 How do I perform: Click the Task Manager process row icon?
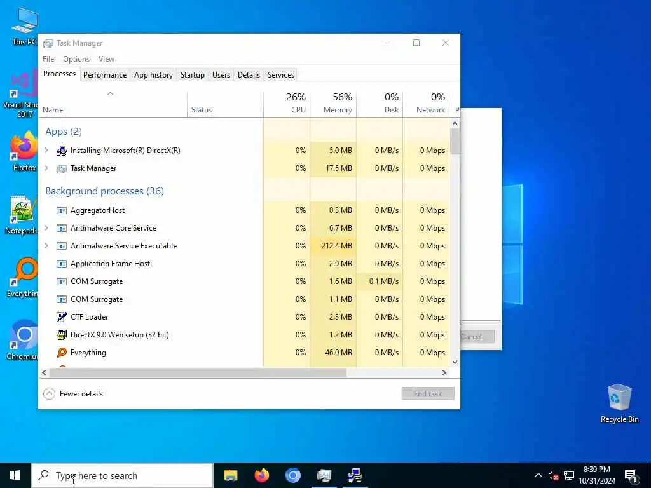tap(62, 168)
